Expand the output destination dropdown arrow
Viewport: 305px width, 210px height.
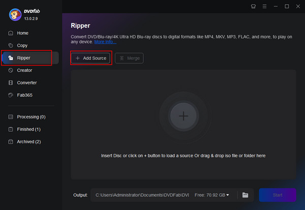click(x=228, y=195)
